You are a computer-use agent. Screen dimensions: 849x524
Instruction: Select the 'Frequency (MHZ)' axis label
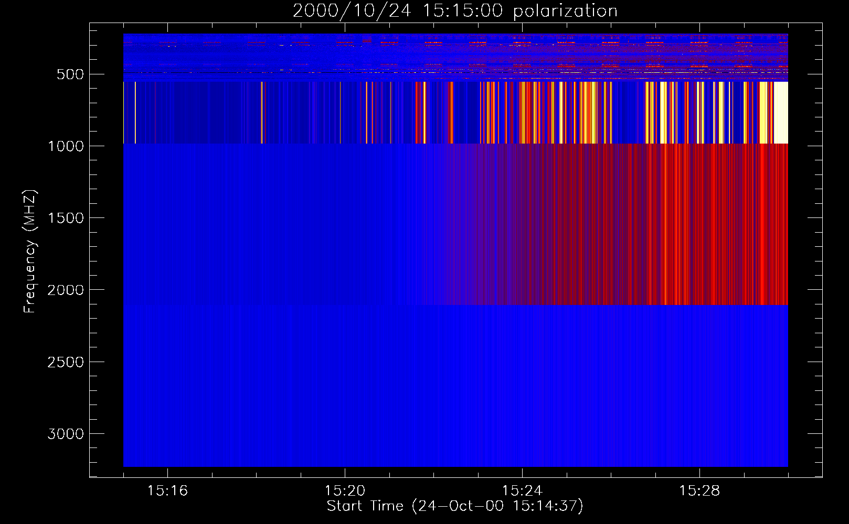30,252
